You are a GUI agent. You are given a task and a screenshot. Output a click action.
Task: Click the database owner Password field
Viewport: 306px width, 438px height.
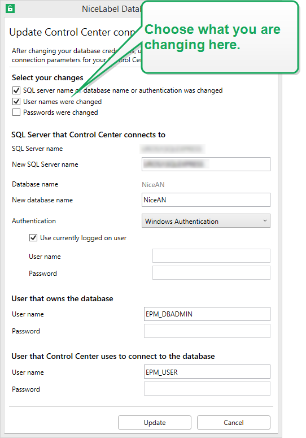[x=207, y=331]
